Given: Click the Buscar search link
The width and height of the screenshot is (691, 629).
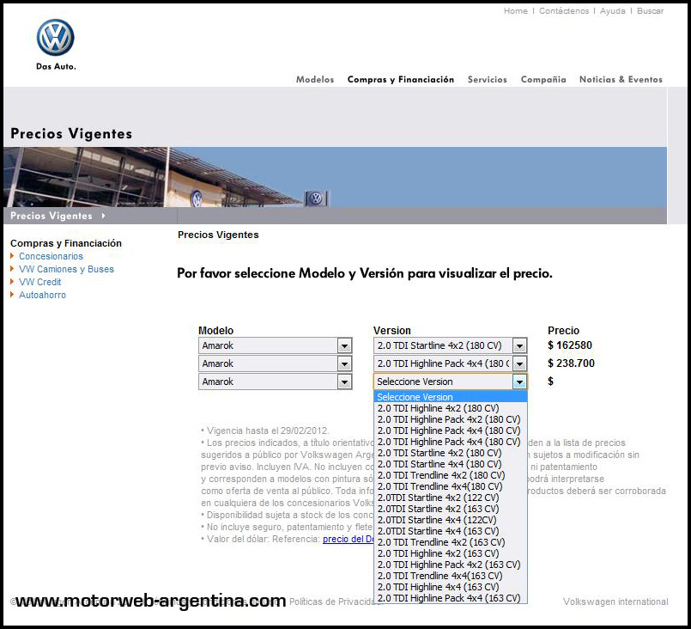Looking at the screenshot, I should pyautogui.click(x=650, y=11).
